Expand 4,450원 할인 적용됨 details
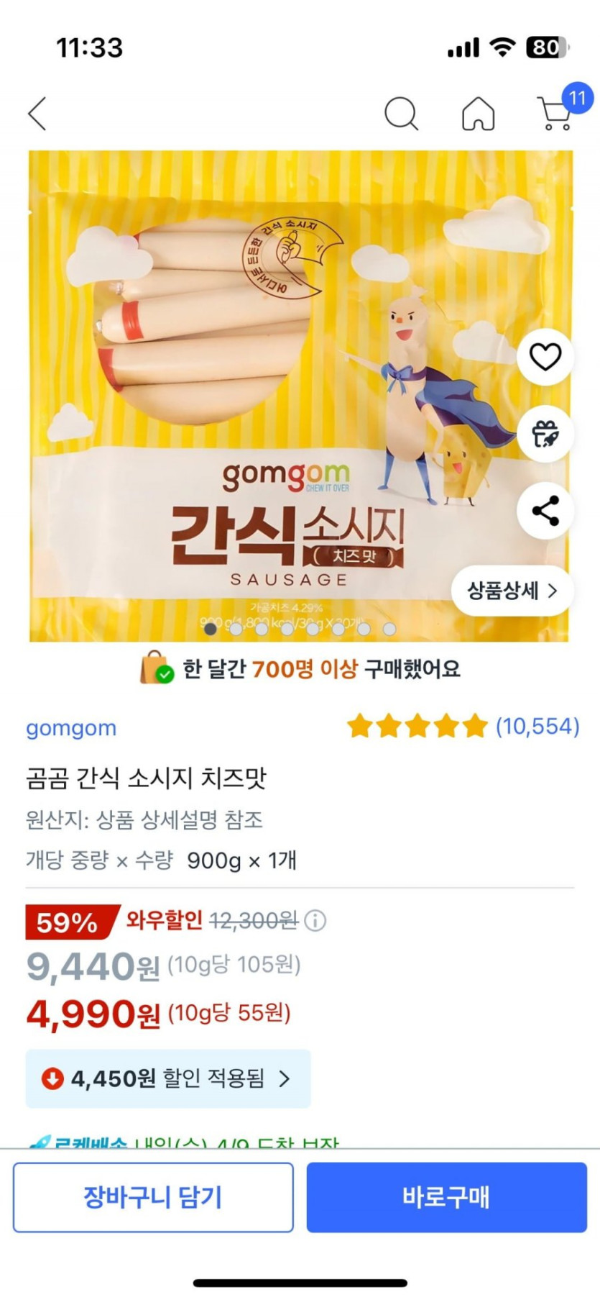Viewport: 600px width, 1300px height. click(x=168, y=1078)
